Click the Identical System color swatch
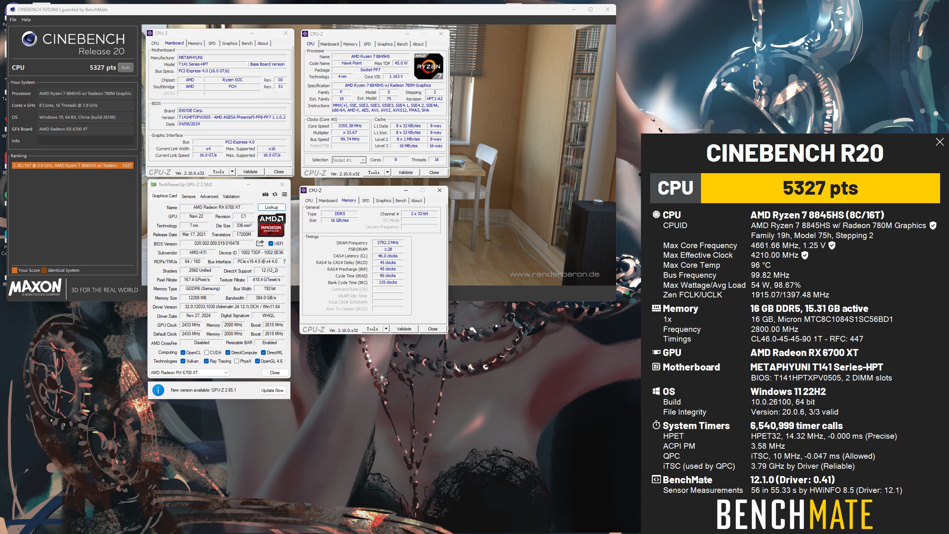The height and width of the screenshot is (534, 949). (x=44, y=270)
